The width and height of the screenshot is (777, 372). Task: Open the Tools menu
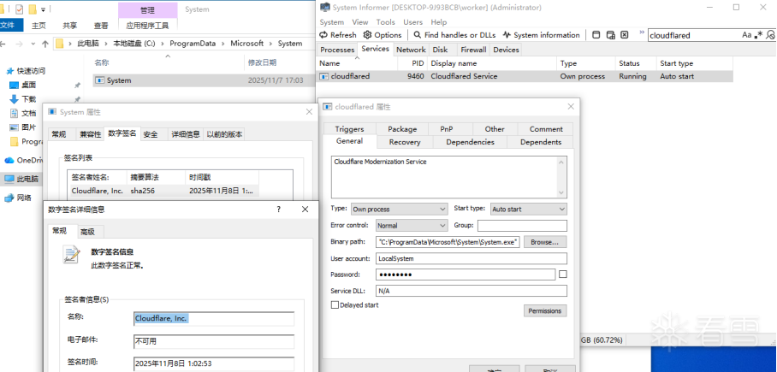tap(386, 22)
